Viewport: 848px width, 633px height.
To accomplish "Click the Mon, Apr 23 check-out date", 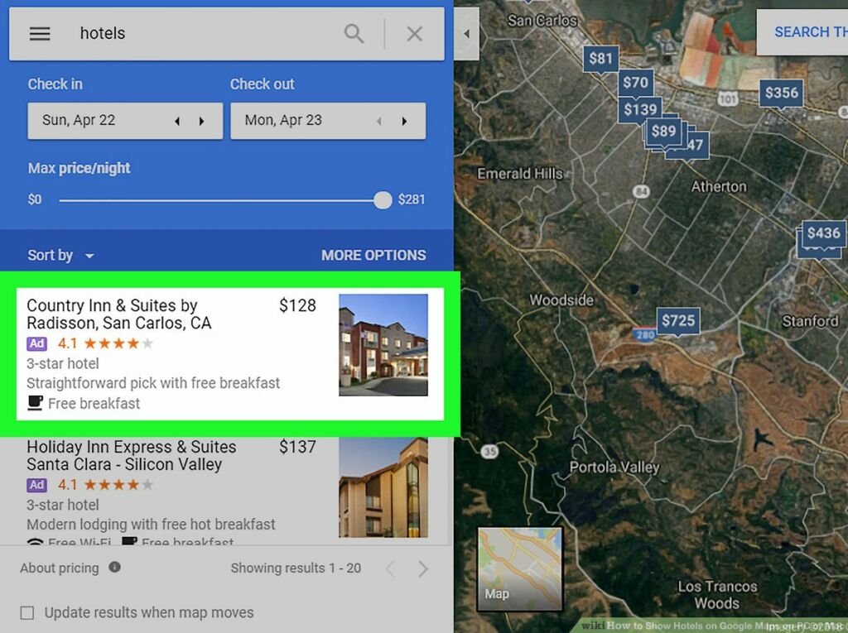I will coord(283,120).
